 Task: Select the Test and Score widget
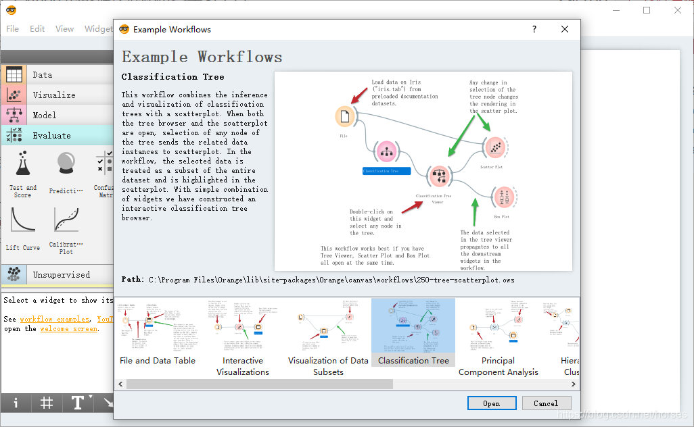coord(22,174)
